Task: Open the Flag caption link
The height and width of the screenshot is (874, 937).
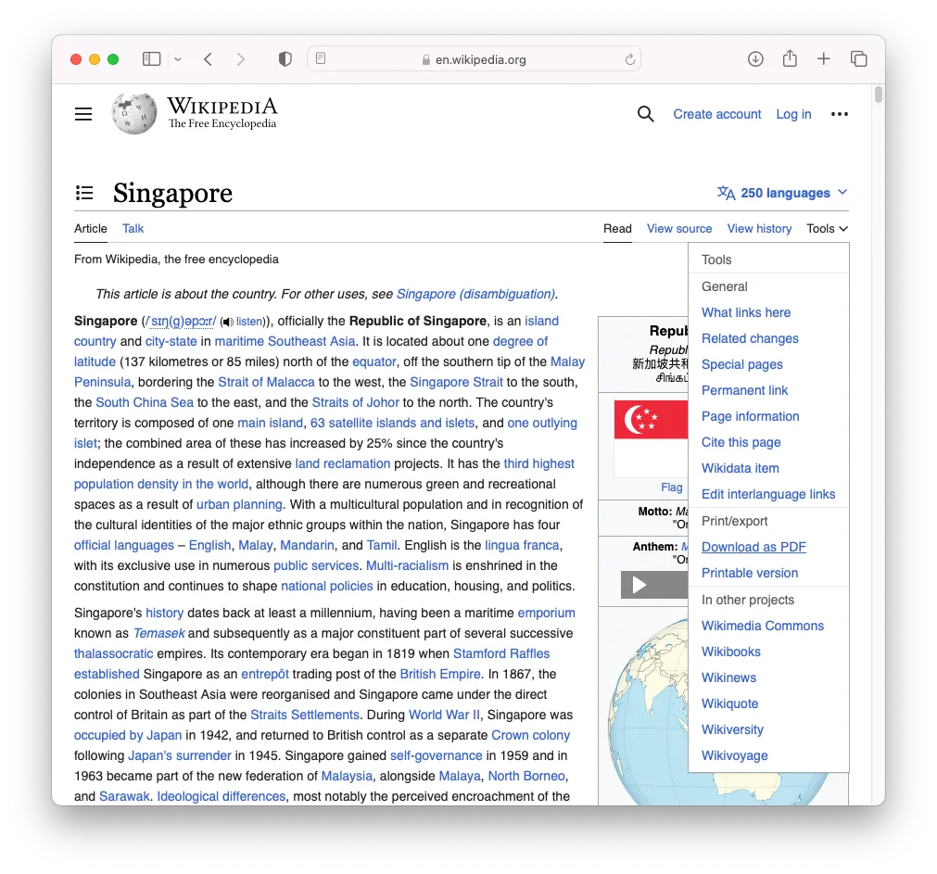Action: coord(671,488)
